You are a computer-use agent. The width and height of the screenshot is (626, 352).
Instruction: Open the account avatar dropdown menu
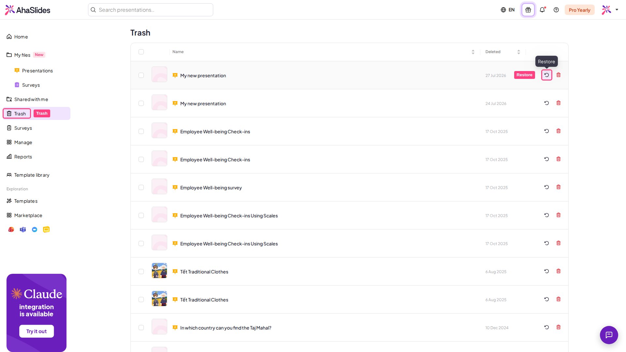click(x=610, y=10)
